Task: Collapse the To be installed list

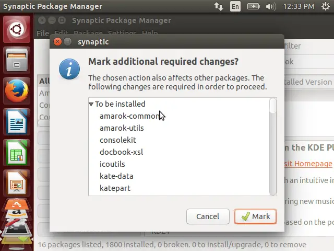Action: [91, 104]
